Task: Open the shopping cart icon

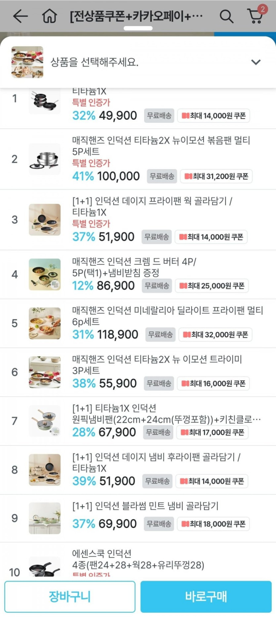Action: (256, 15)
